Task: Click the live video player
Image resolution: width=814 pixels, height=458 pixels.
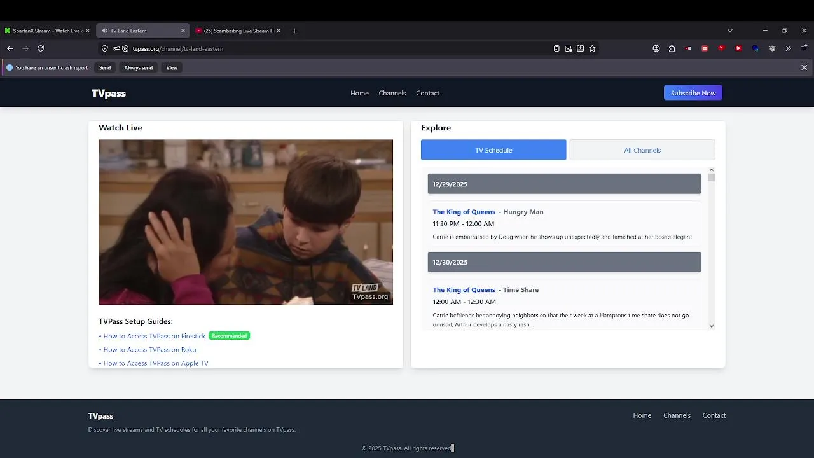Action: (x=245, y=222)
